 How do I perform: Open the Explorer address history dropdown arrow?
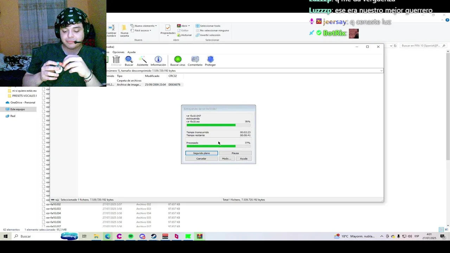pos(391,46)
